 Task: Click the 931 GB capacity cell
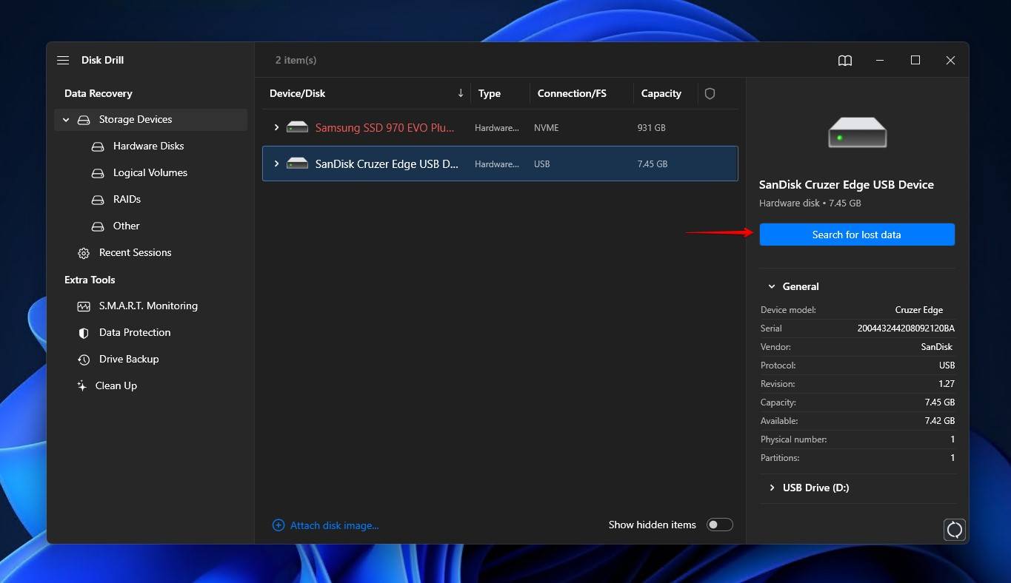652,128
